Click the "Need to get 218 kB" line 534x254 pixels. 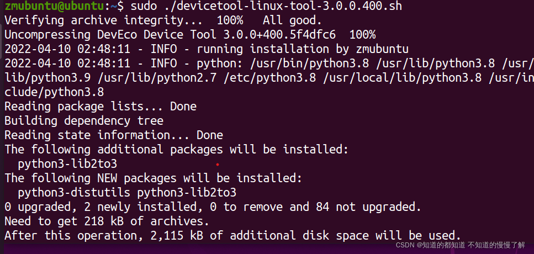(x=107, y=221)
